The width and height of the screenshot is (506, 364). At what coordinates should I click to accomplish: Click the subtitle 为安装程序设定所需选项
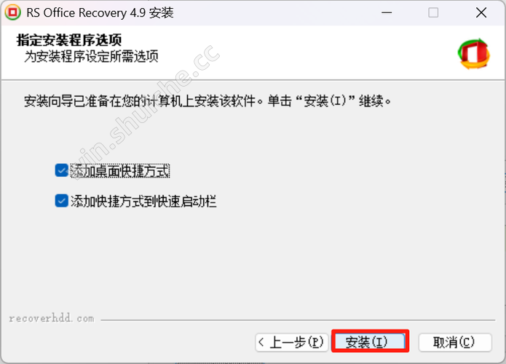click(91, 57)
